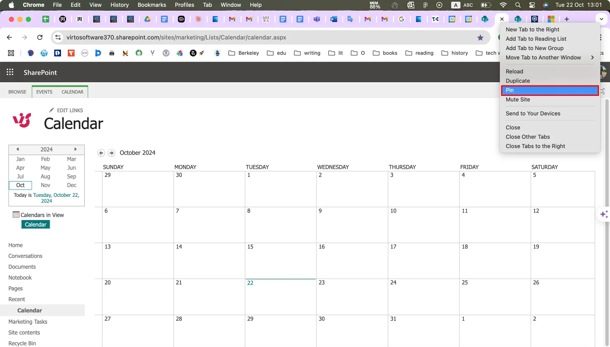The height and width of the screenshot is (347, 610).
Task: Click the teal Calendar overlay button
Action: [x=36, y=224]
